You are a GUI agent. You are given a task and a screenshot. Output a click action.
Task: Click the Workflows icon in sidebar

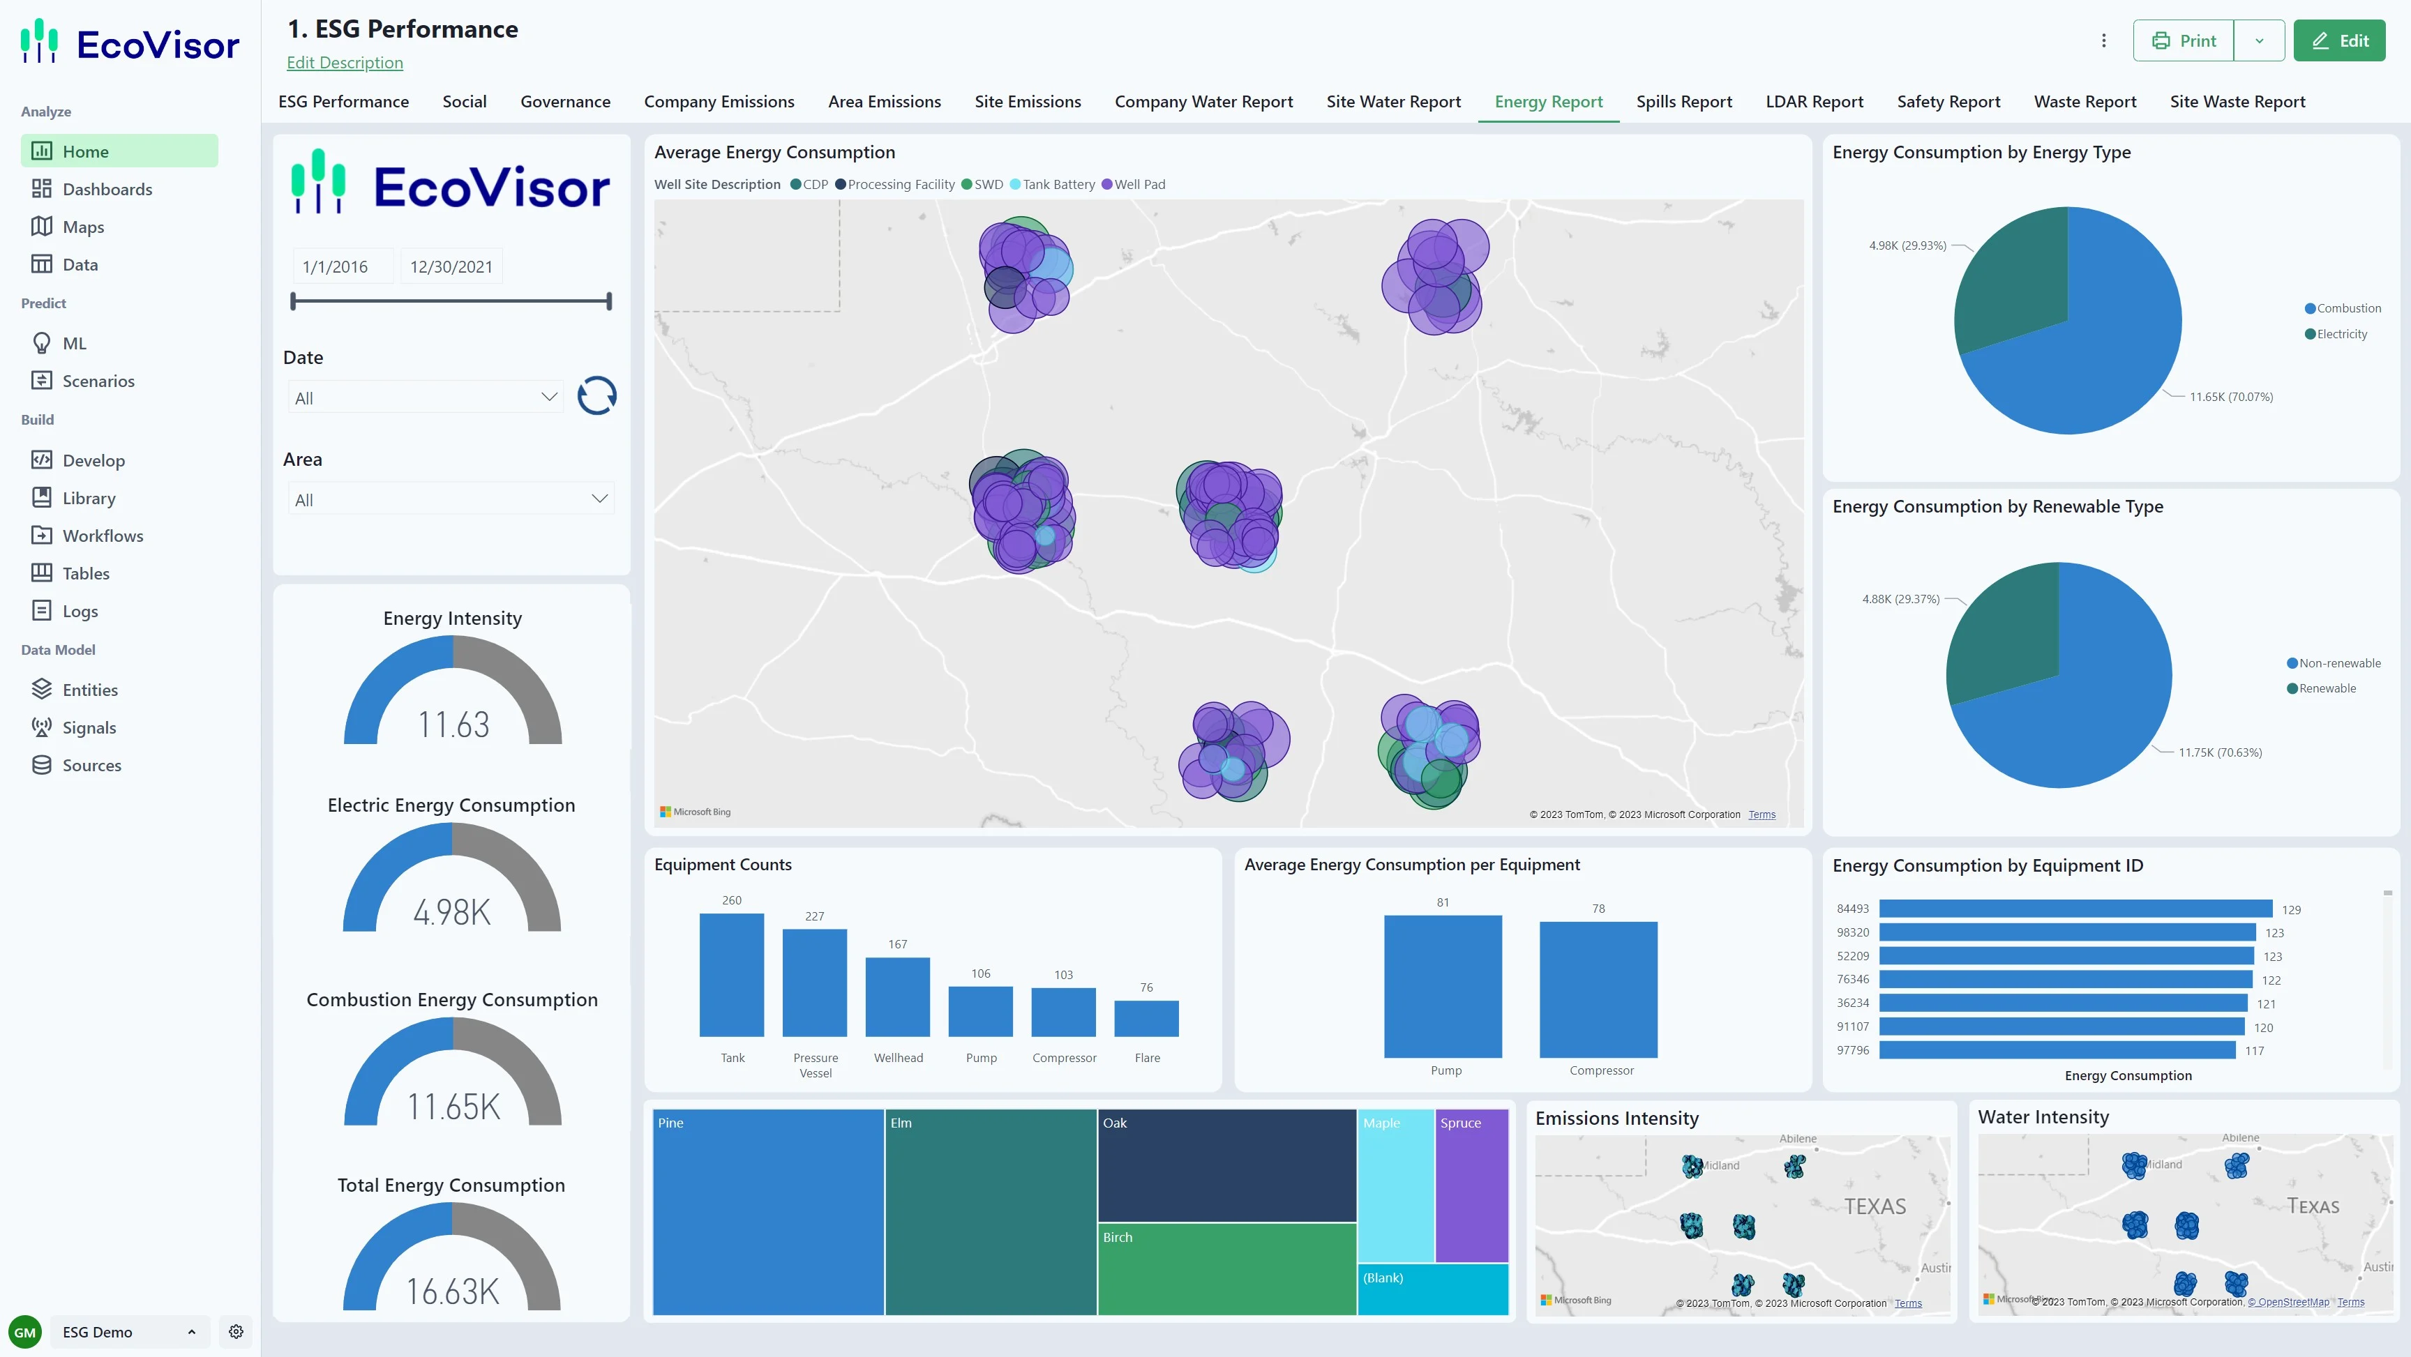tap(41, 536)
